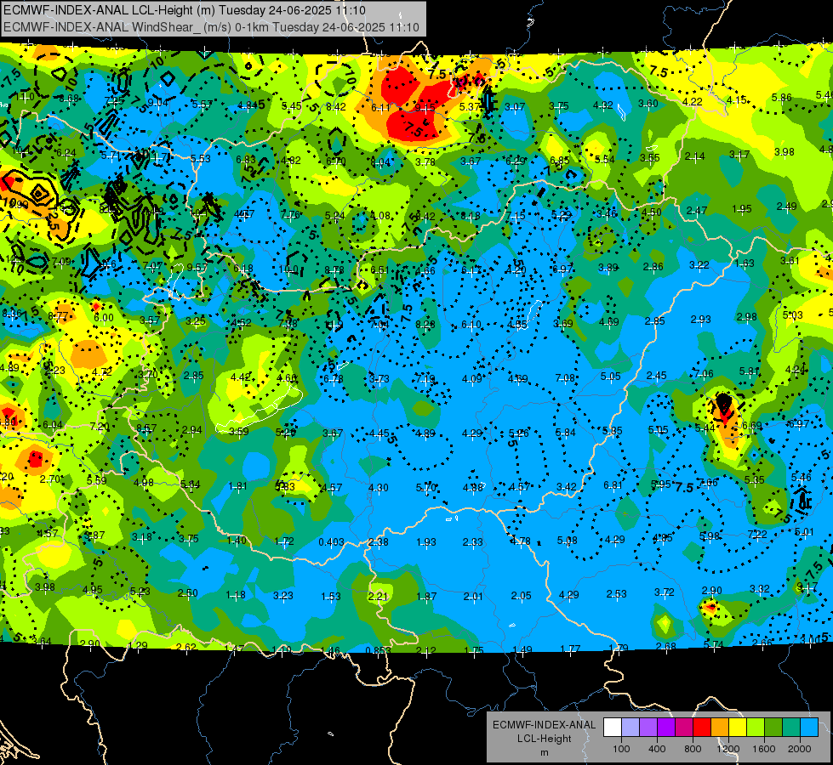Click the grid value '5.74'
Screen dimensions: 833x765
click(714, 644)
